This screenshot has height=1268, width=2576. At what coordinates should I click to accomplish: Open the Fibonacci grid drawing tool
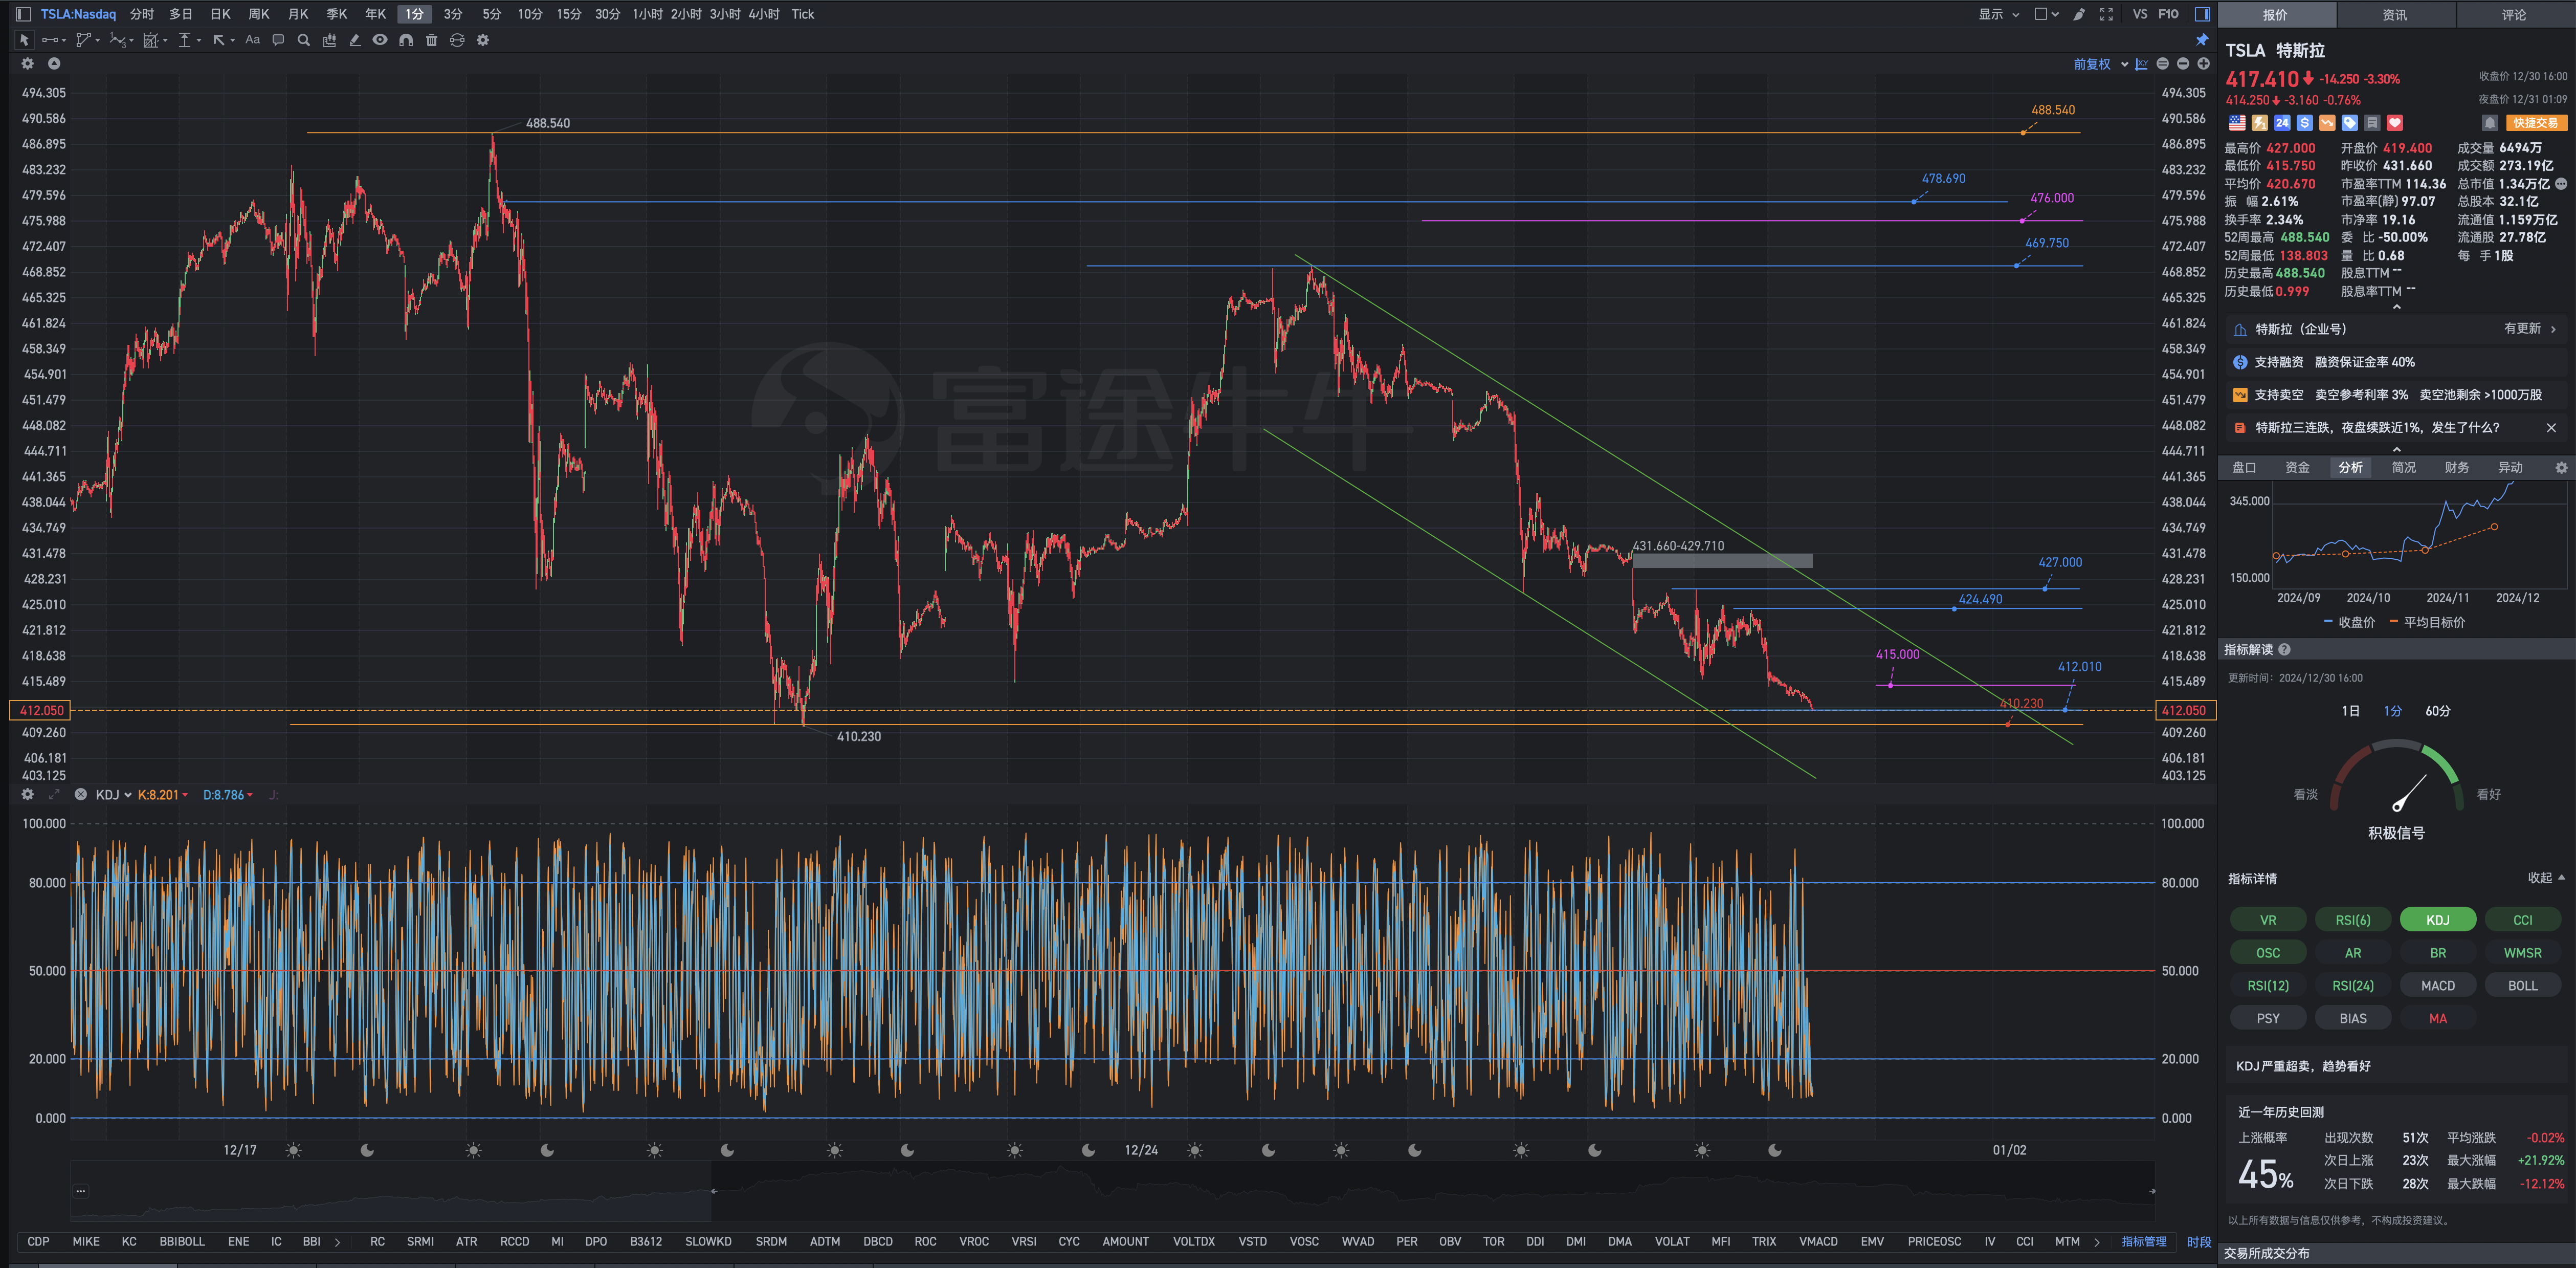click(151, 40)
